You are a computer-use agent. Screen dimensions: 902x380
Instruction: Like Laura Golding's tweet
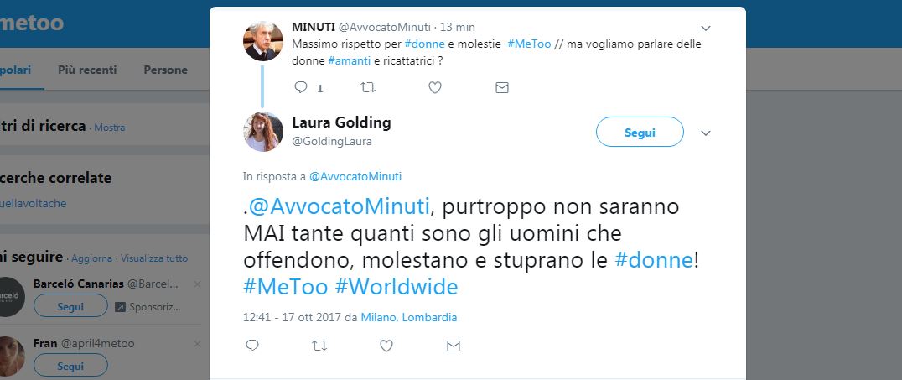[x=386, y=346]
